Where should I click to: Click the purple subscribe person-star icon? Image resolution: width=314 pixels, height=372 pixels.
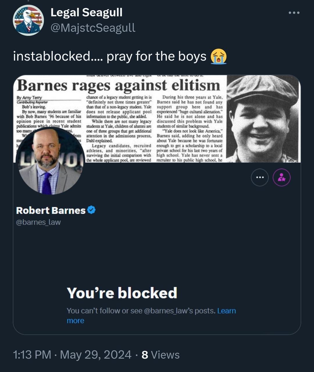click(x=281, y=177)
